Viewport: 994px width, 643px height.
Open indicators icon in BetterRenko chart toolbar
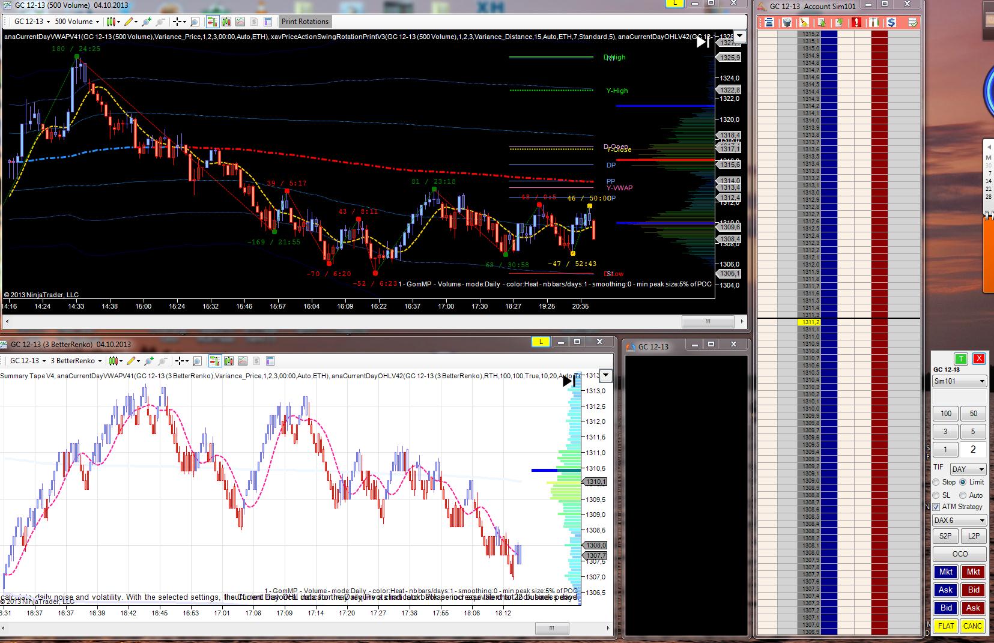(x=242, y=361)
